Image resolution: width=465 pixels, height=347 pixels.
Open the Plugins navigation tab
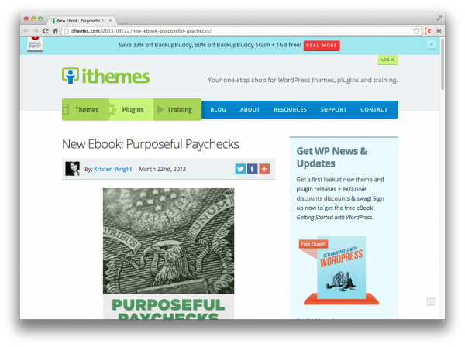(132, 110)
